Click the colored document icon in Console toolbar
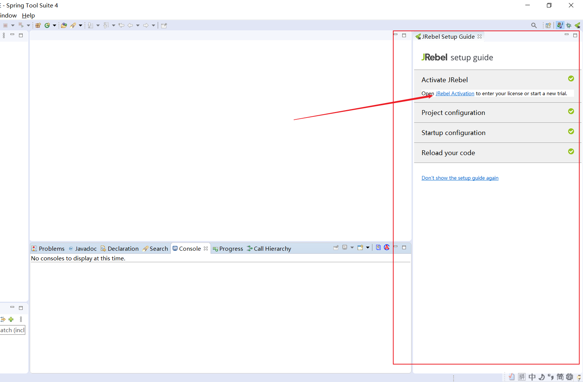 (x=378, y=247)
